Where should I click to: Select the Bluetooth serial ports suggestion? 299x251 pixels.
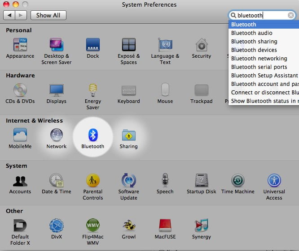264,67
